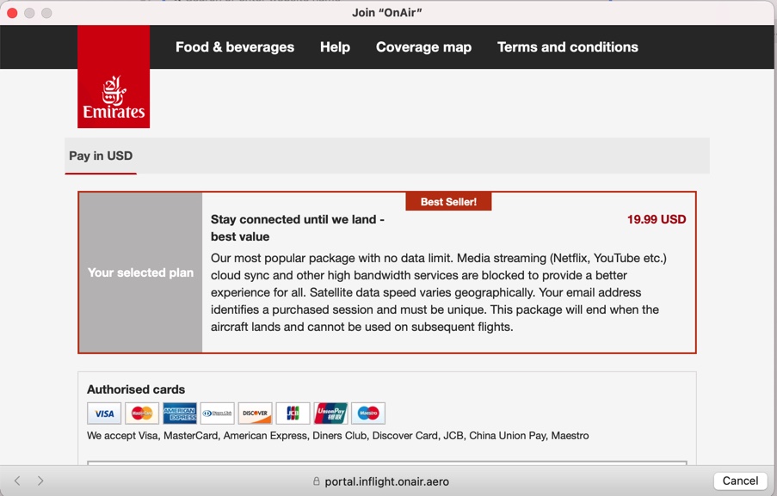This screenshot has height=496, width=777.
Task: Click the plan description paragraph
Action: coord(439,292)
